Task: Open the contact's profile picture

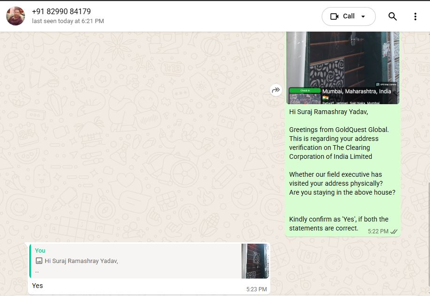Action: (16, 16)
